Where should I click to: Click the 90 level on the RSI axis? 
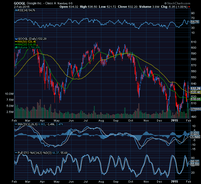193,13
